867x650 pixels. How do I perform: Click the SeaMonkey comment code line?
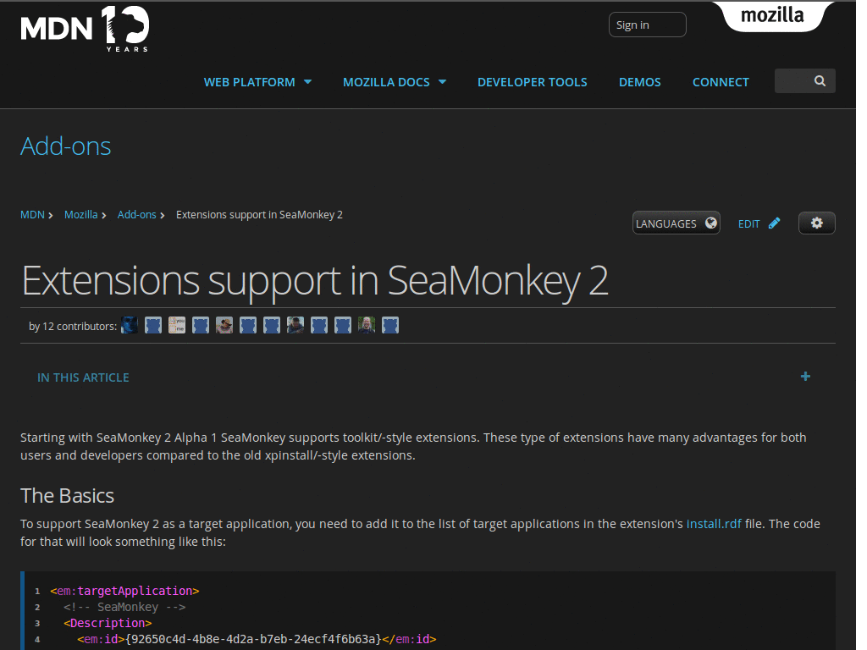coord(124,607)
